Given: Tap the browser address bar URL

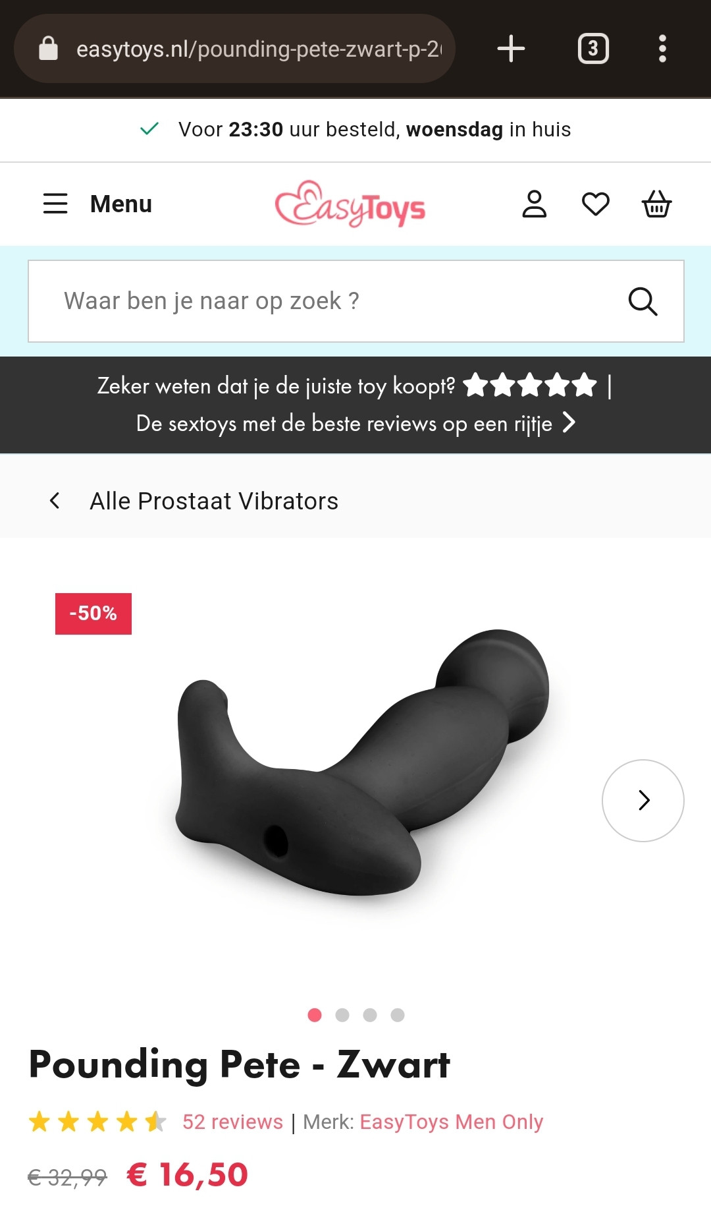Looking at the screenshot, I should tap(258, 49).
